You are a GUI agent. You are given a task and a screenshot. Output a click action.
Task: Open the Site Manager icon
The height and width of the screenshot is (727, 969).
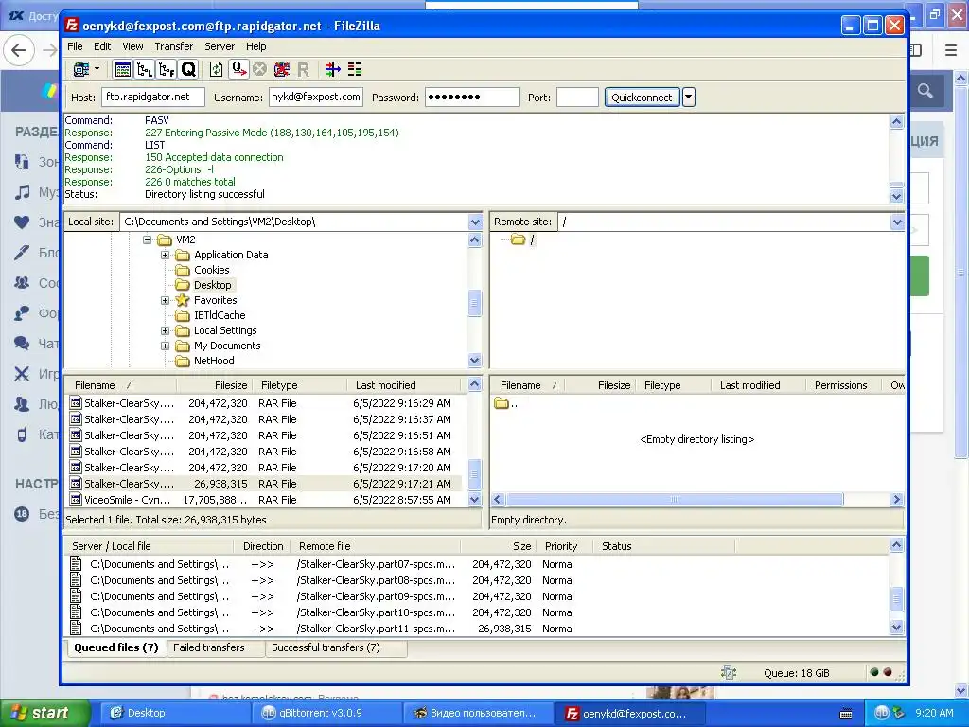[81, 69]
